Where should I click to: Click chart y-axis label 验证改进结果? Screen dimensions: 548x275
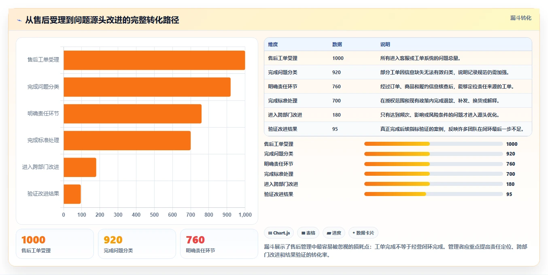coord(43,194)
